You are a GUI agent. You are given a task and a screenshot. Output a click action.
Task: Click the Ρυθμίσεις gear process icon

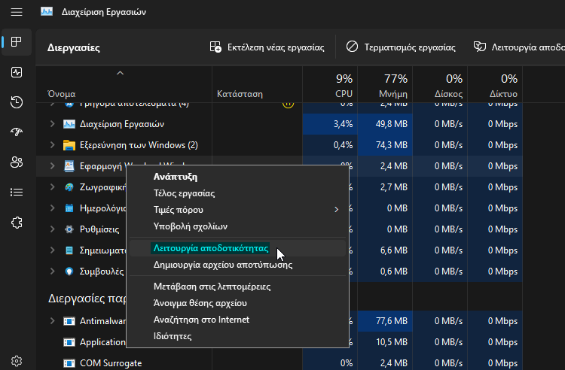(69, 229)
